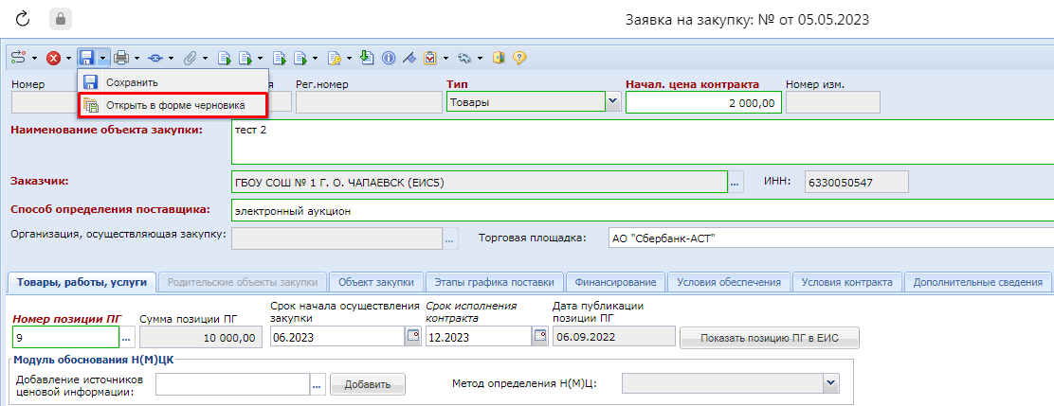The width and height of the screenshot is (1054, 406).
Task: Click the yellow question mark help icon
Action: click(519, 58)
